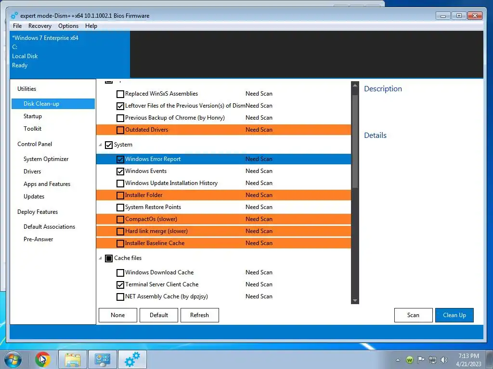Open the taskbar clock showing 7:13 PM
This screenshot has height=369, width=493.
click(x=468, y=360)
